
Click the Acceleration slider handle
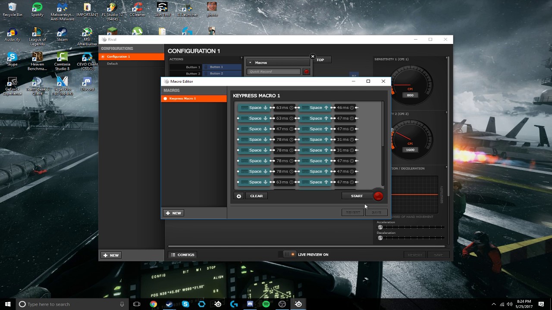[x=380, y=227]
